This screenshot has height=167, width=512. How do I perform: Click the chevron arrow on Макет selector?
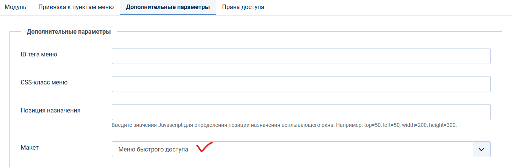click(x=482, y=149)
